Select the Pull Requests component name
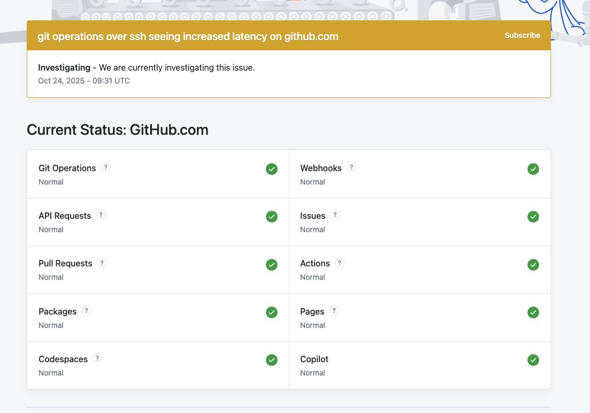 [x=65, y=264]
